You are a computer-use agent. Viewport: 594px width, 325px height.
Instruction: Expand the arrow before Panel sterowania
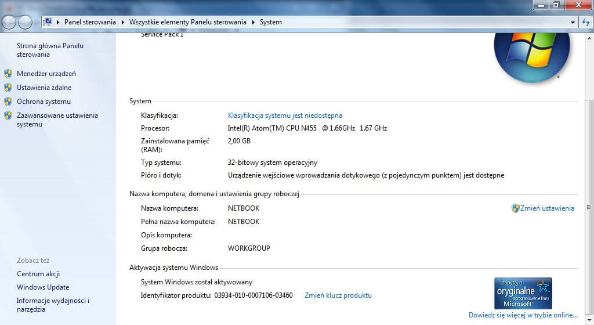click(57, 23)
